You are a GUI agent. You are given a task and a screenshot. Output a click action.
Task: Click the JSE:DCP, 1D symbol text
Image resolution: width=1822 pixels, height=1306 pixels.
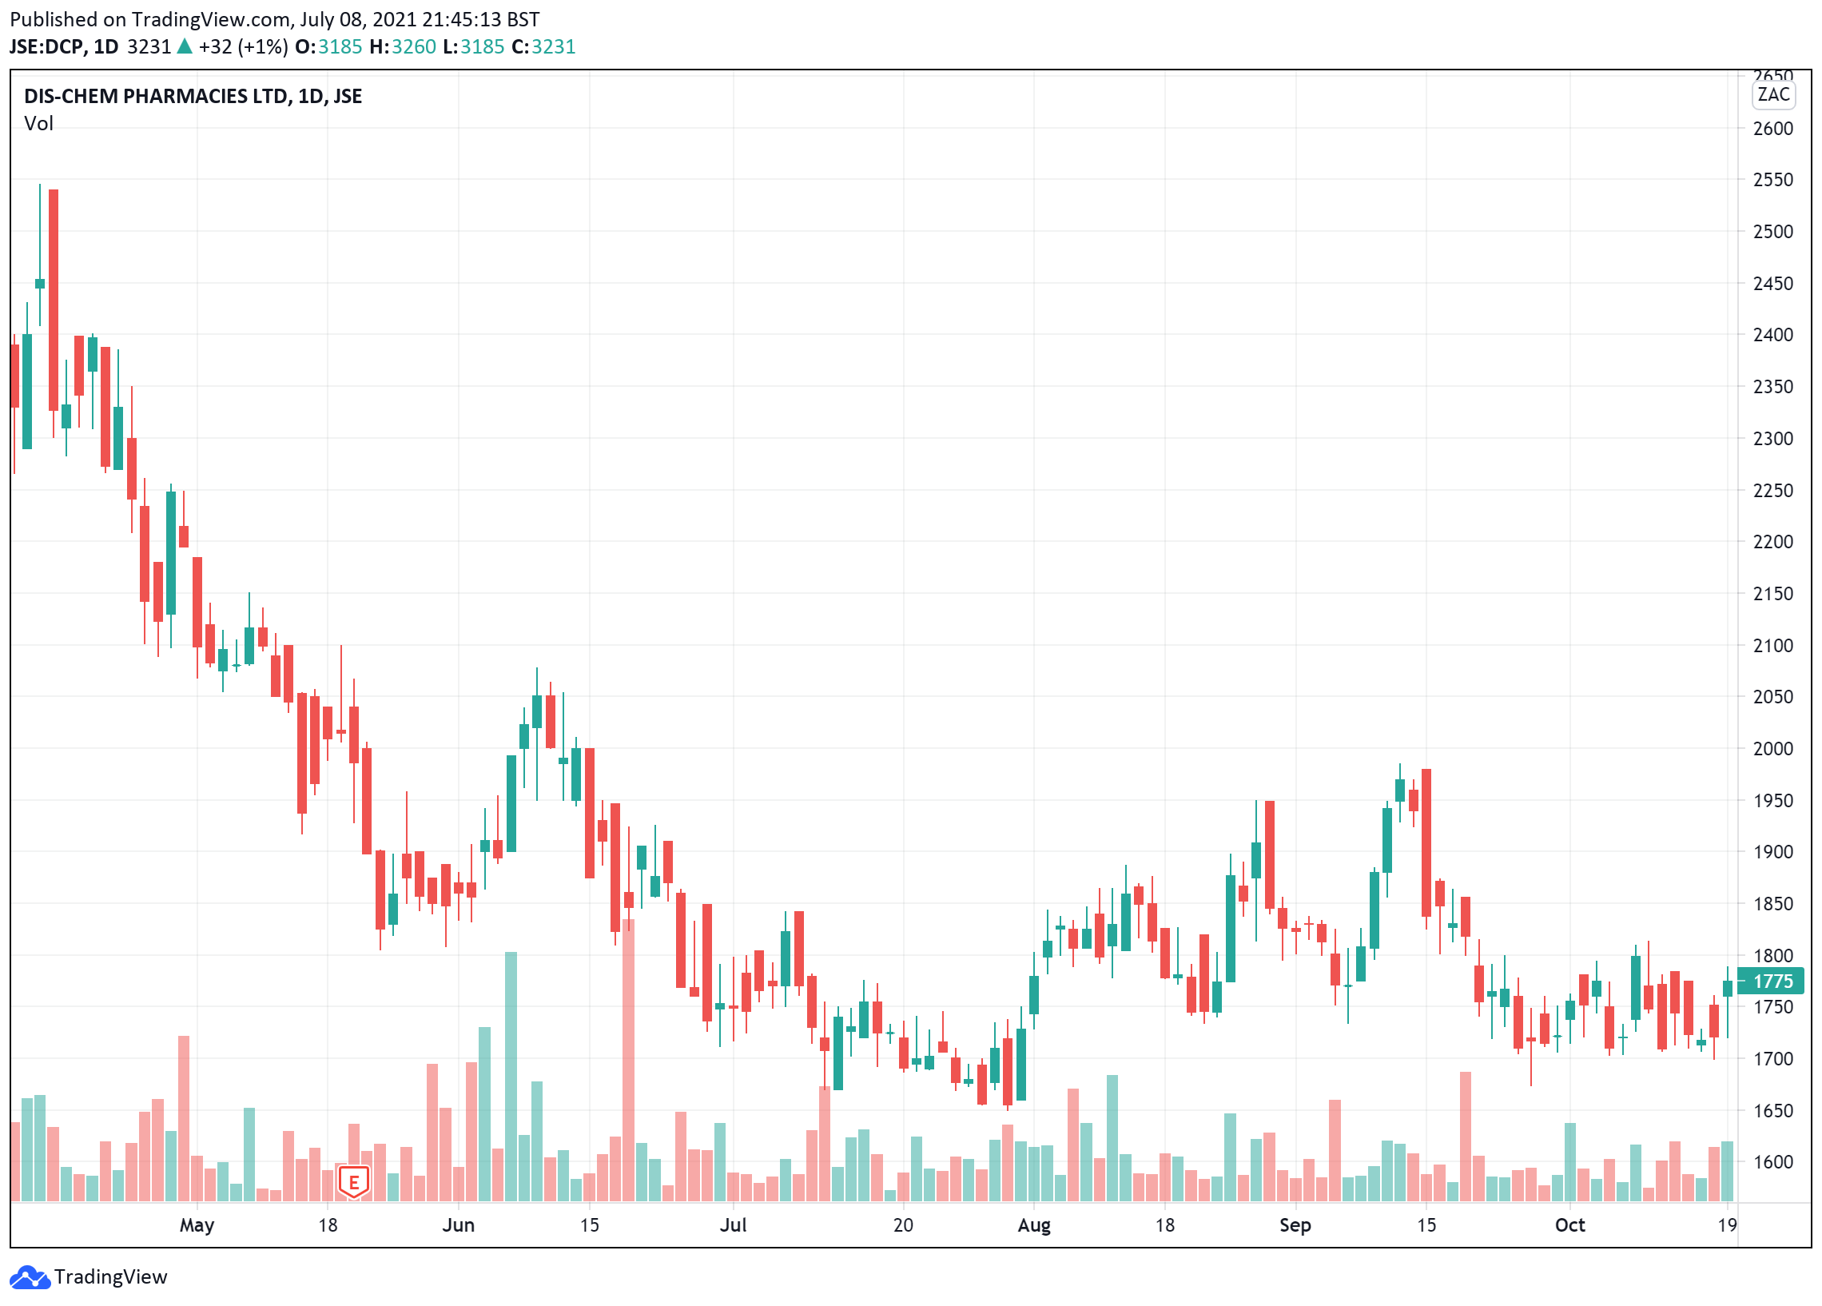(x=63, y=46)
